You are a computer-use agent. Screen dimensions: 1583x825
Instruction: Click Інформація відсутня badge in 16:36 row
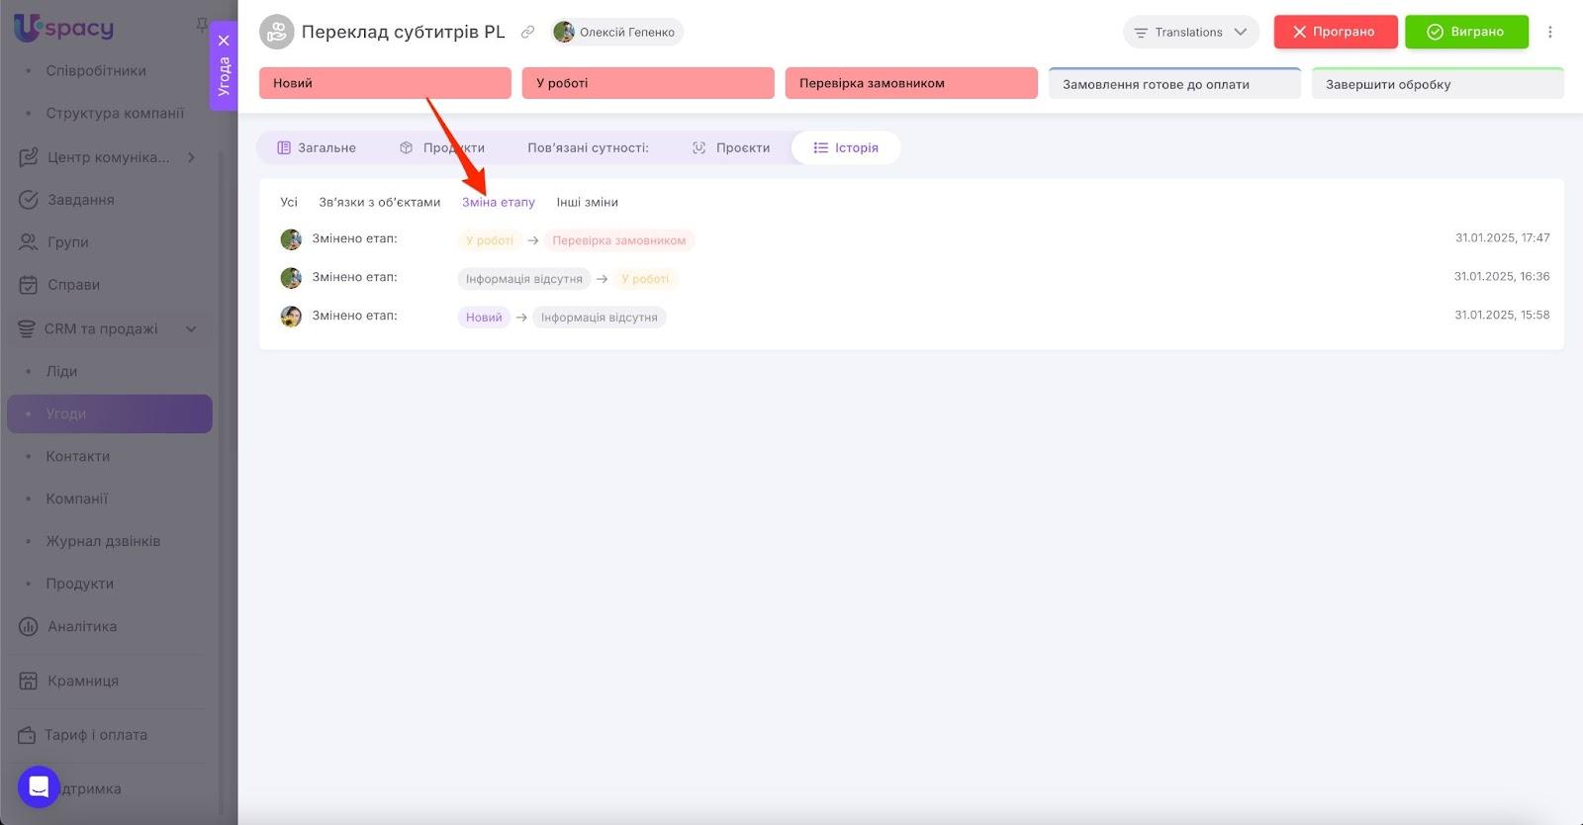524,279
